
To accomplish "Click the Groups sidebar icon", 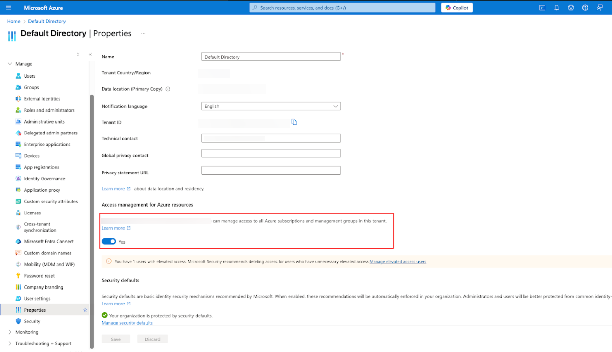I will tap(19, 87).
